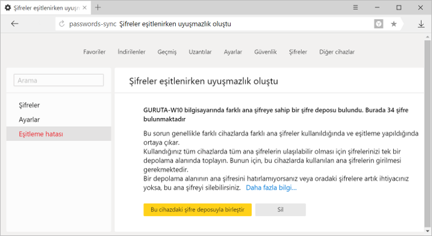The height and width of the screenshot is (236, 432).
Task: Open the Uzantılar tab
Action: click(200, 52)
